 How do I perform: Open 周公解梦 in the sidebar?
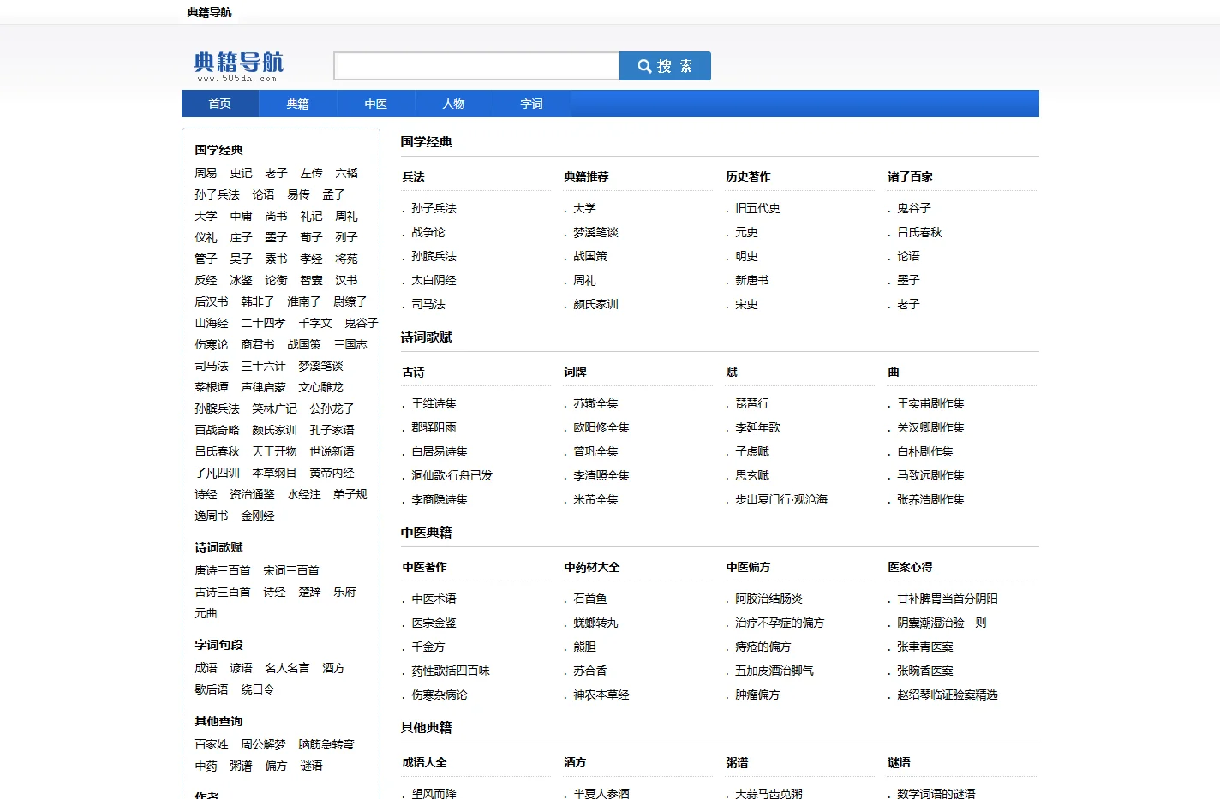(x=263, y=744)
